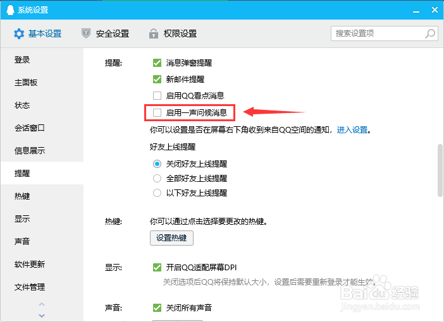
Task: Click the 热键: section label
Action: coord(113,222)
